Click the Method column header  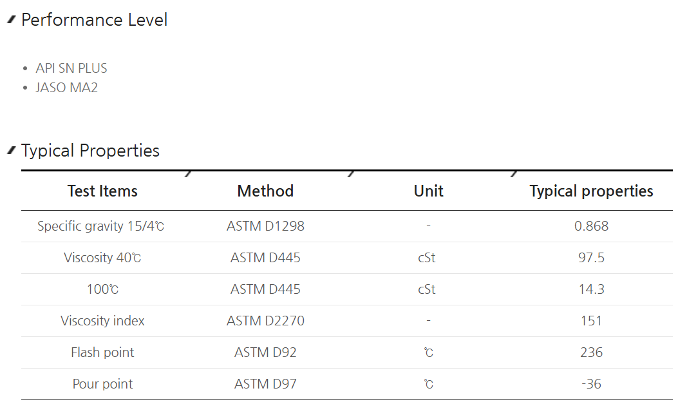click(x=265, y=191)
